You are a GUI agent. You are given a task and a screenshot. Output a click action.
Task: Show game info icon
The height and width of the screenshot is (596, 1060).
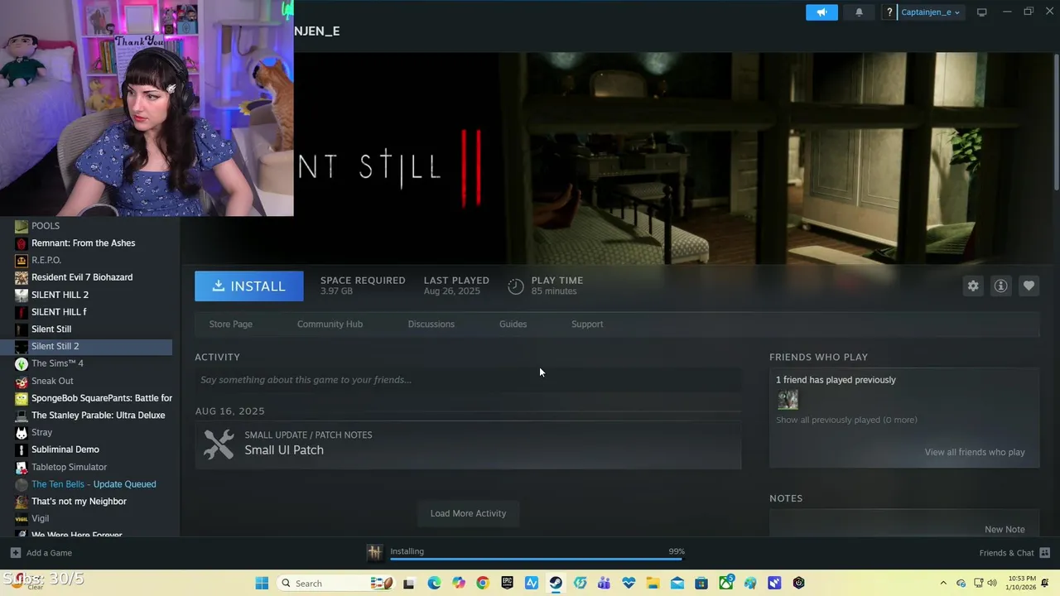(x=1000, y=286)
